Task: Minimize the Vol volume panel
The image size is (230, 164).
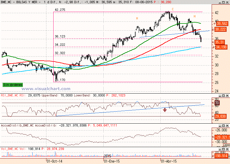Action: [220, 149]
